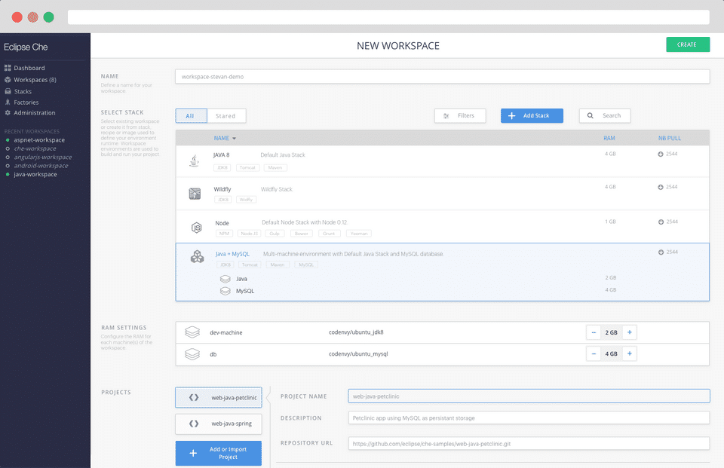Screen dimensions: 724x468
Task: Open recent workspace java-workspace
Action: coord(35,174)
